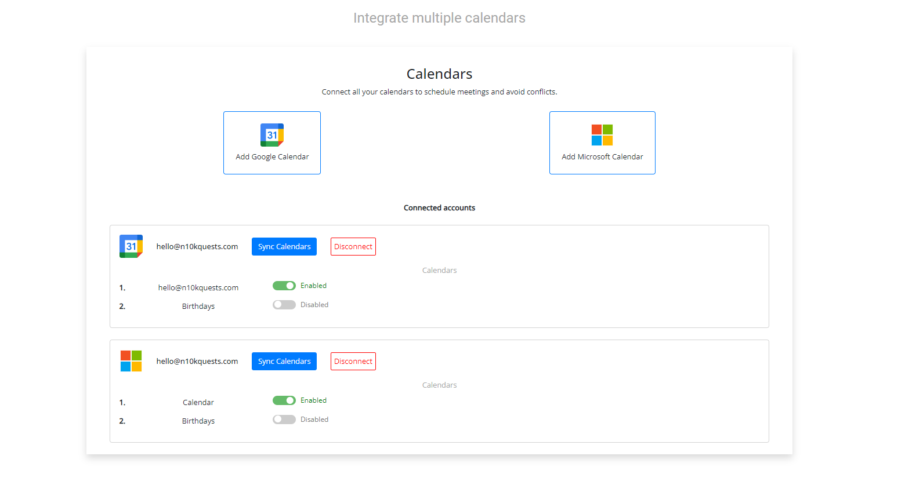Click calendar row 1 hello@n10kquests.com name
The height and width of the screenshot is (485, 905).
pyautogui.click(x=198, y=287)
